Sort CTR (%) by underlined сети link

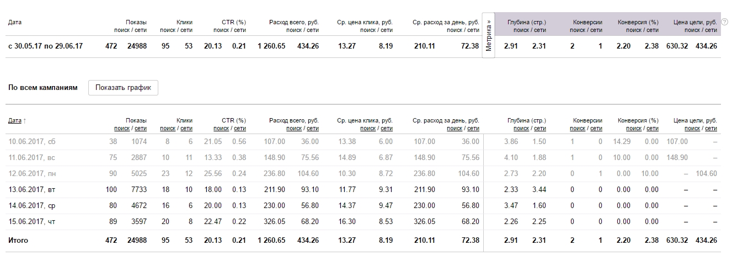[240, 129]
